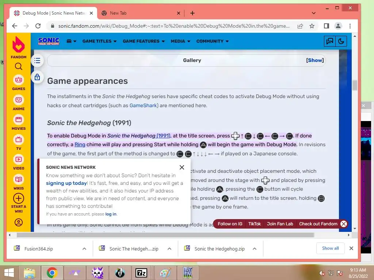The height and width of the screenshot is (280, 374).
Task: Expand the Community menu
Action: [x=213, y=41]
